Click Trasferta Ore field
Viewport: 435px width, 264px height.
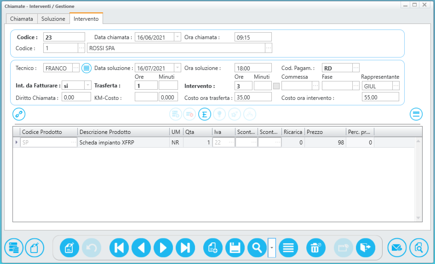(x=146, y=85)
